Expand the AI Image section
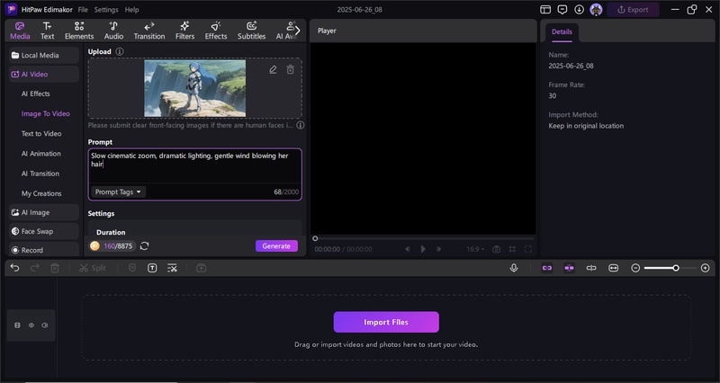Image resolution: width=720 pixels, height=383 pixels. (x=43, y=212)
